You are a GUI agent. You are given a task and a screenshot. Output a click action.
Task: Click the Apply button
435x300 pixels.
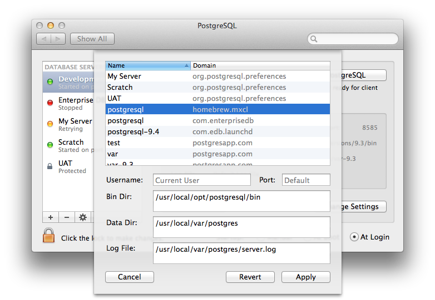pyautogui.click(x=306, y=277)
